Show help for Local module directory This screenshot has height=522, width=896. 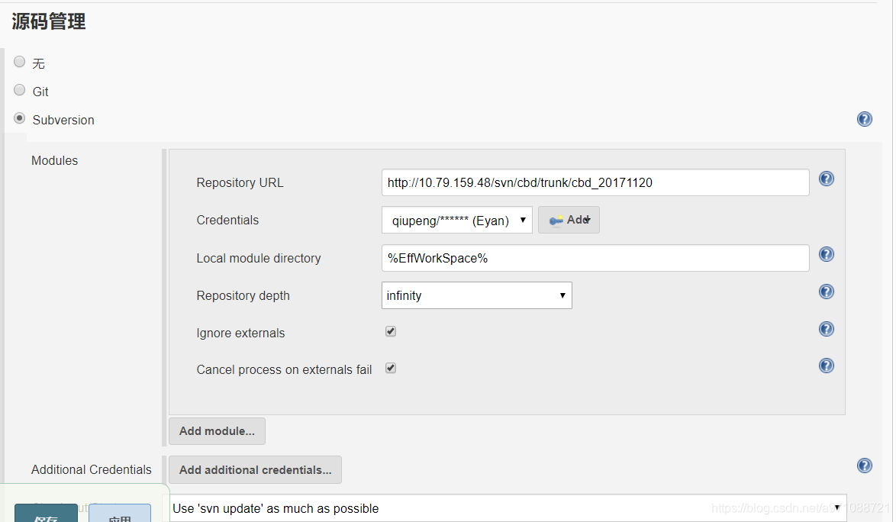[x=827, y=254]
